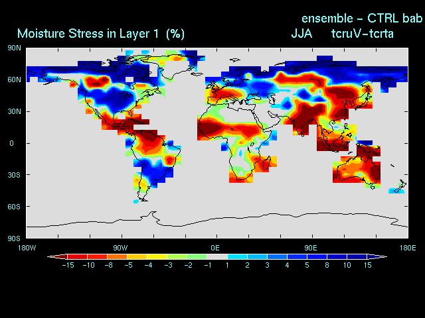Click the '-5' colorbar value
The image size is (425, 318).
pos(128,265)
